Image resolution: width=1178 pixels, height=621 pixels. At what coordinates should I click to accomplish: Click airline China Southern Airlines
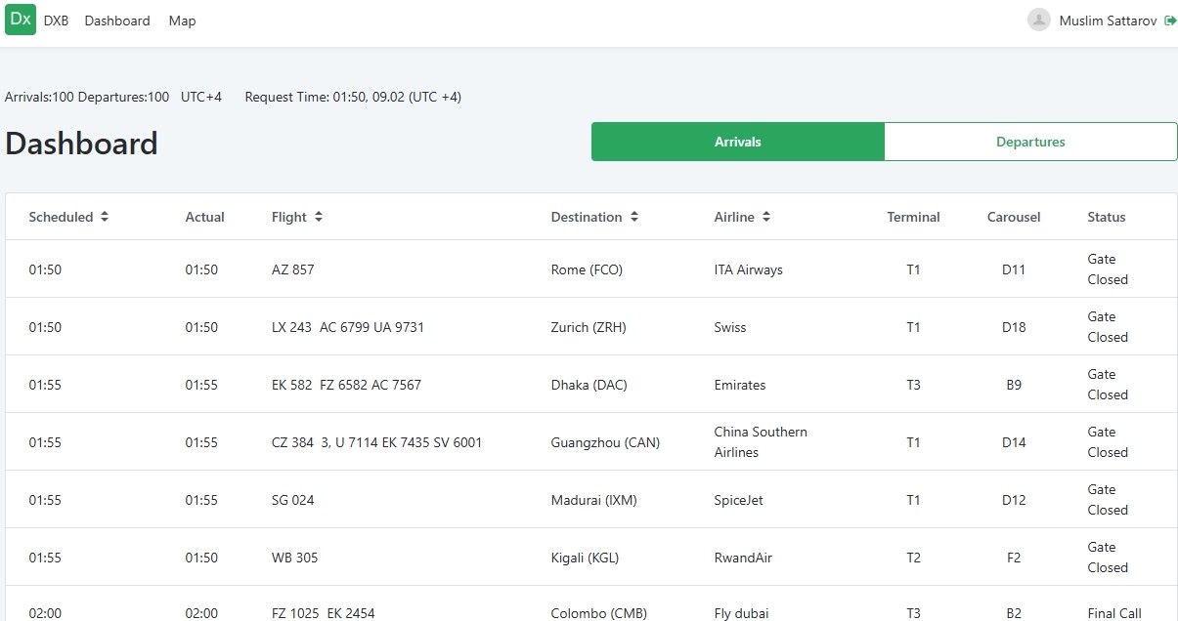(x=761, y=442)
